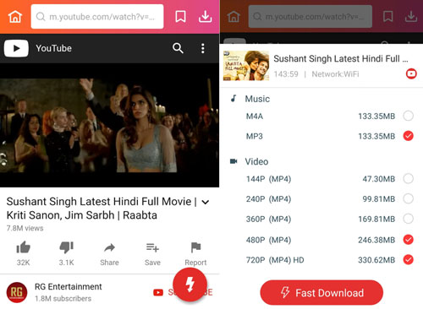Click the dimmed address bar in right screen
Screen dimensions: 423x309
[x=310, y=17]
